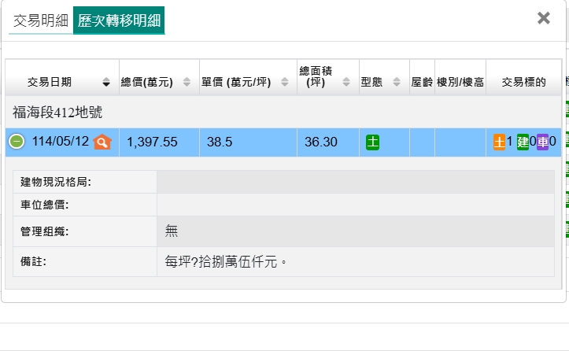
Task: Close the transaction details dialog
Action: (x=543, y=18)
